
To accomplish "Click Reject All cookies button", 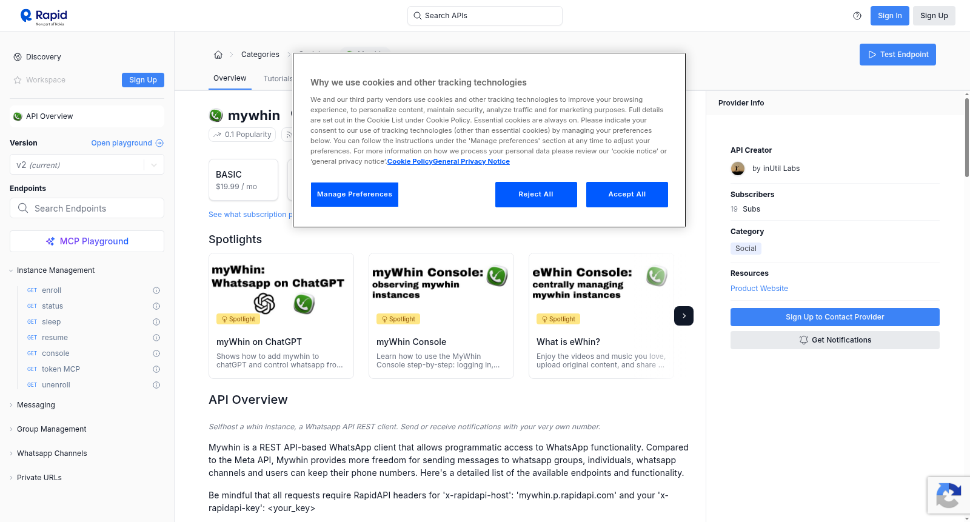I will (x=536, y=195).
